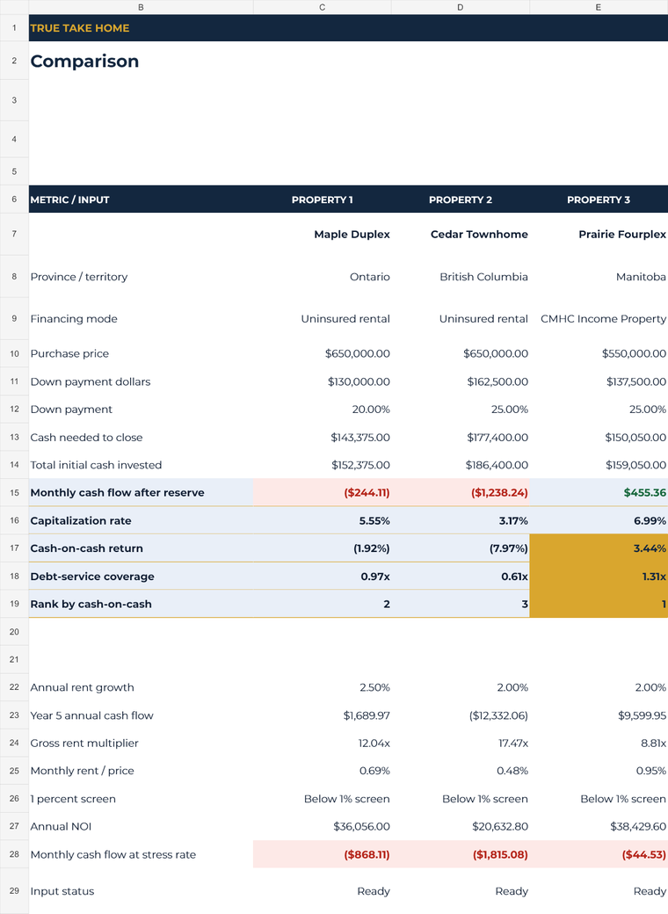
Task: Click the $152,375.00 initial cash cell
Action: pyautogui.click(x=322, y=465)
